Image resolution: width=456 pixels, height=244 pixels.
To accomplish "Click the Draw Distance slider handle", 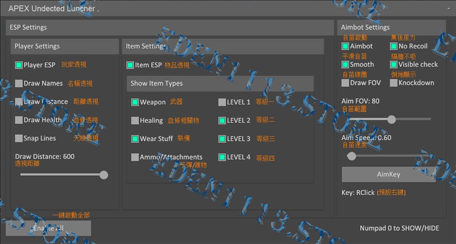I will click(104, 175).
